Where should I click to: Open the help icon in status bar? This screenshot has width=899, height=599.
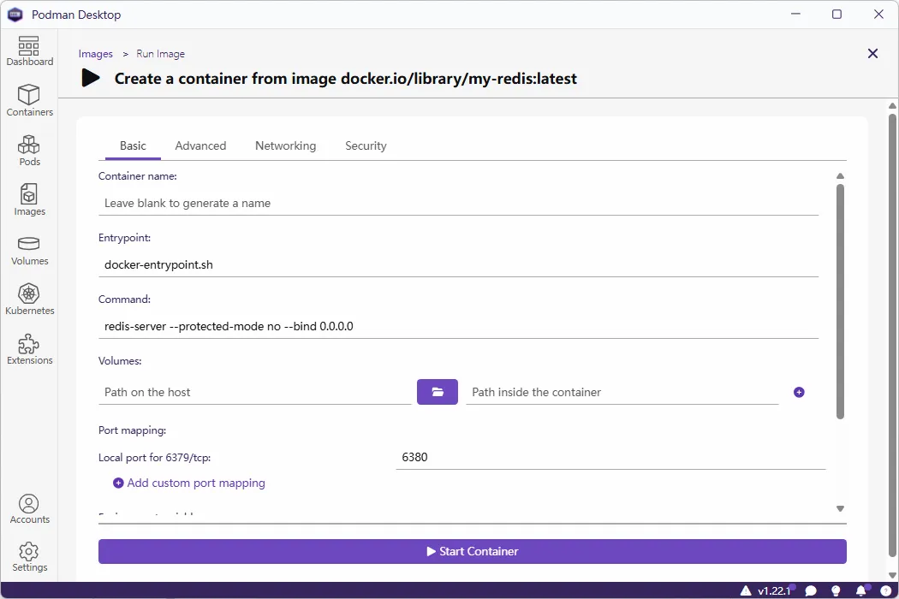885,590
